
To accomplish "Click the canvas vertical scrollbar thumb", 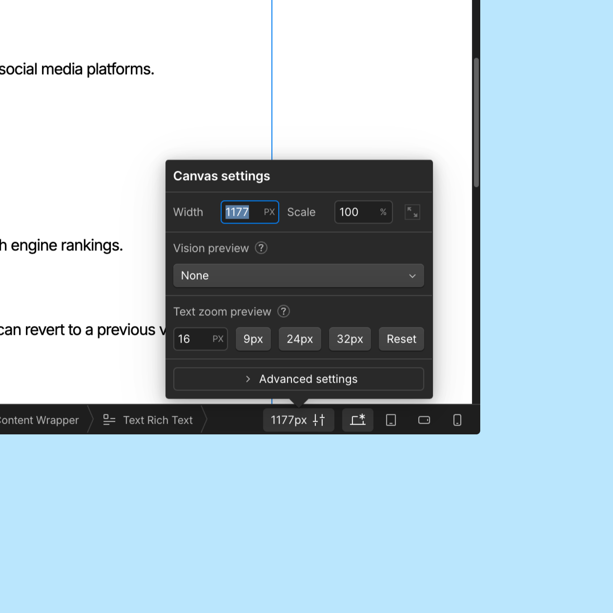I will coord(476,123).
